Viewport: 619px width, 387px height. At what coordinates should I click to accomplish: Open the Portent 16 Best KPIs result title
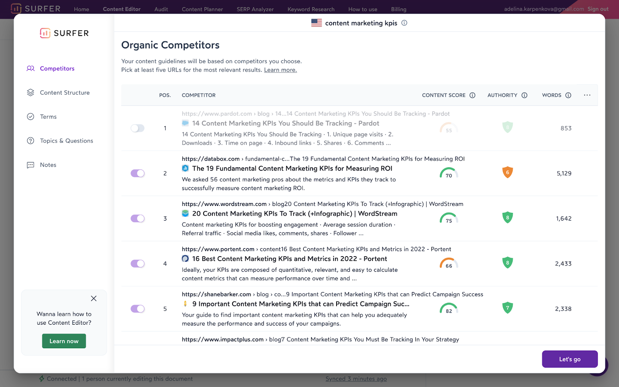[289, 259]
